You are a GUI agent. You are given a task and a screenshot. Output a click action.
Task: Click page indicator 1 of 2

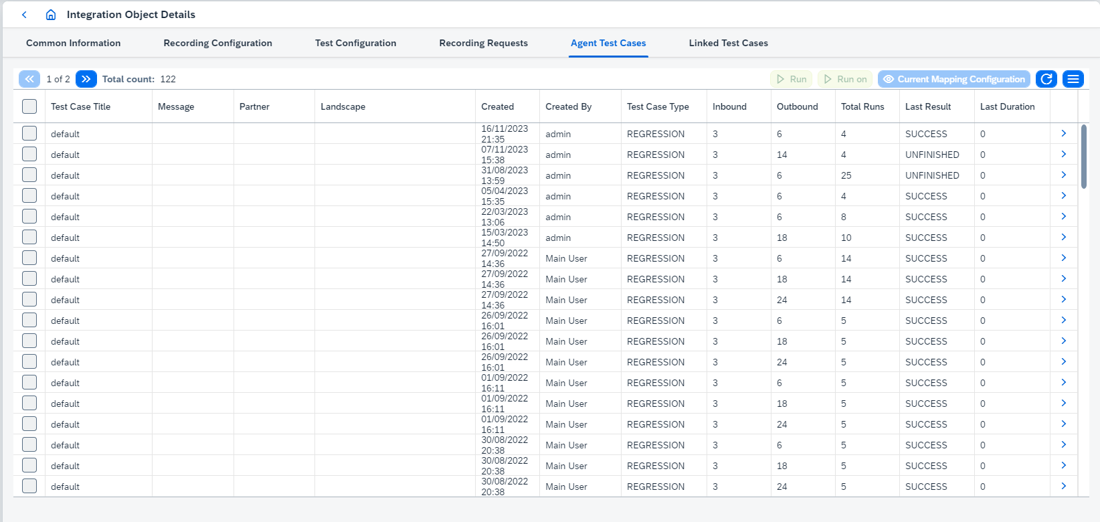(58, 79)
